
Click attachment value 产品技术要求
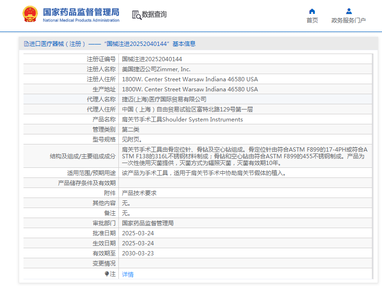(139, 193)
